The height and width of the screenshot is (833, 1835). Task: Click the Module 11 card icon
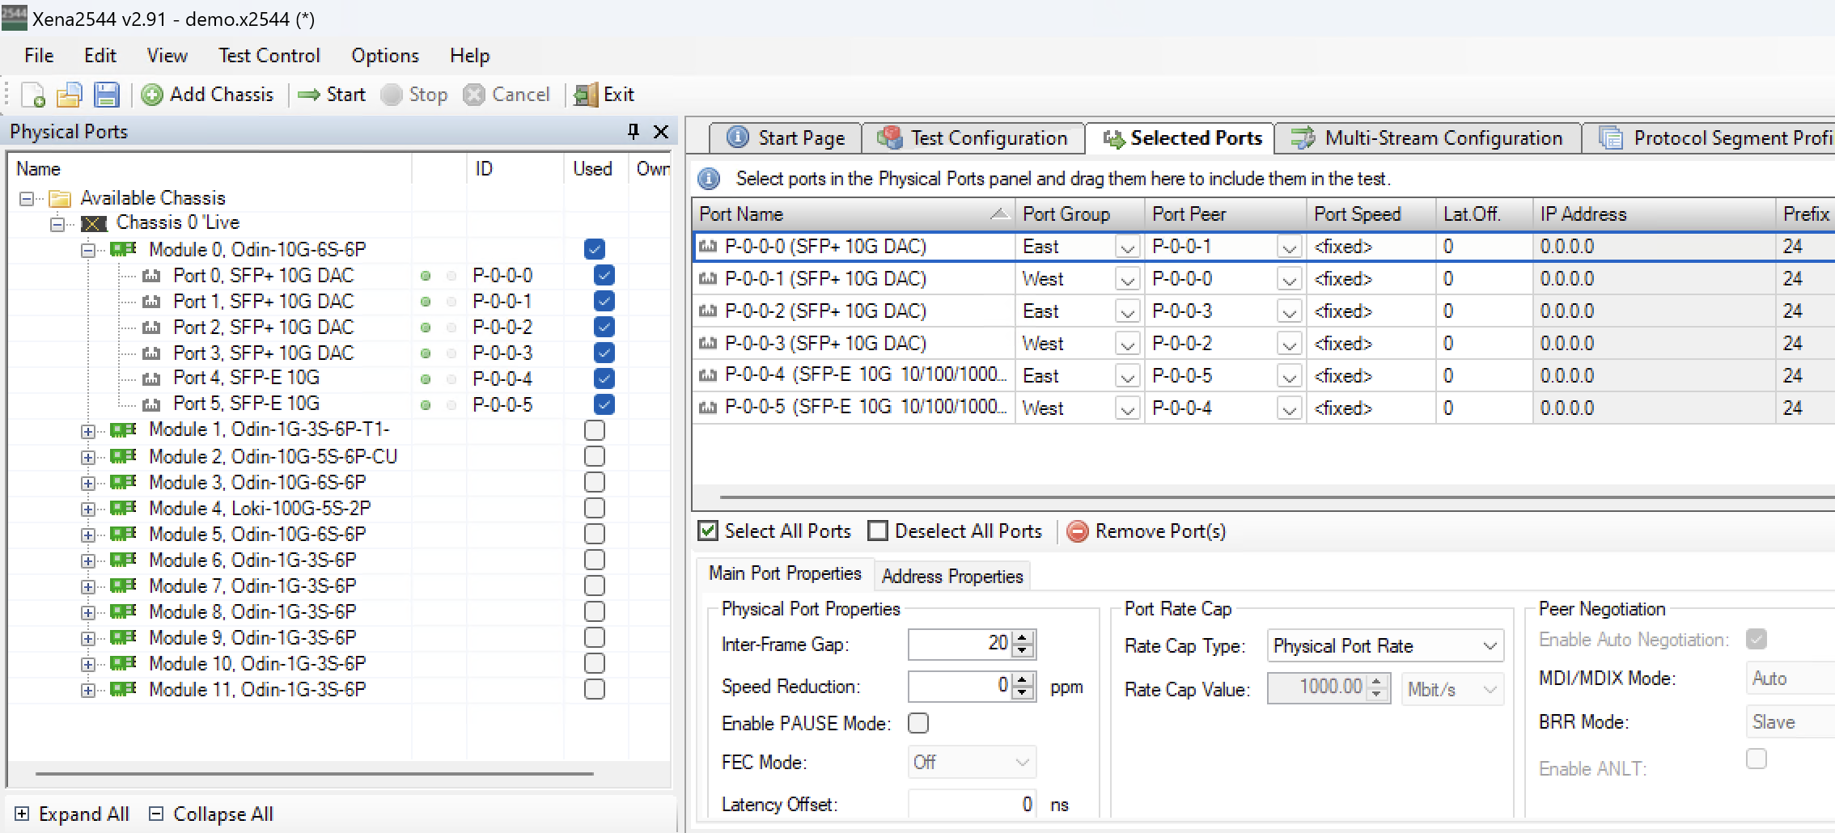(123, 689)
